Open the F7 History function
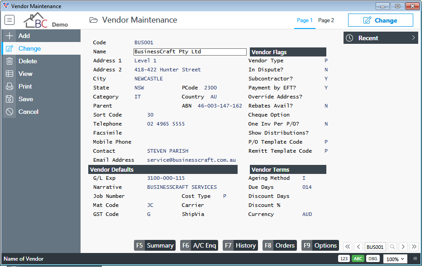425x267 pixels. (x=240, y=245)
